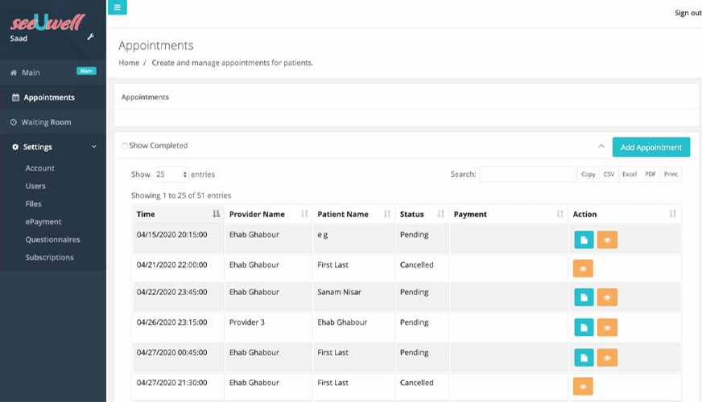Enable the Show Completed checkbox
This screenshot has height=402, width=702.
(x=125, y=146)
